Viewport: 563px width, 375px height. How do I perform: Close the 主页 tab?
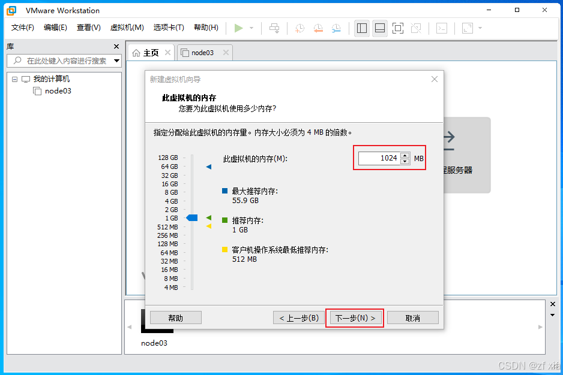pyautogui.click(x=167, y=53)
